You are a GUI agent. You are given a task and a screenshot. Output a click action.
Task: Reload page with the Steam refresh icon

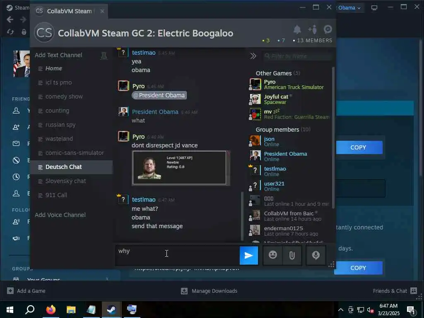point(10,32)
